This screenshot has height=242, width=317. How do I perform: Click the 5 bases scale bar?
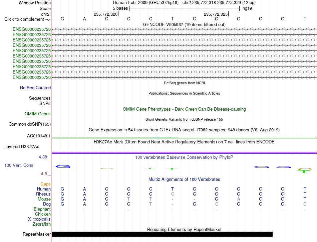coord(185,8)
